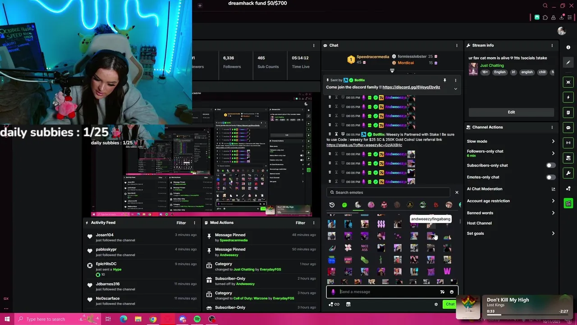Send message with green Chat button

pos(450,304)
